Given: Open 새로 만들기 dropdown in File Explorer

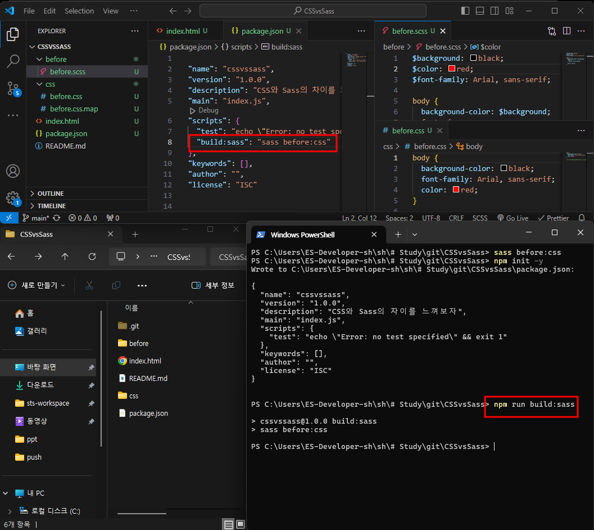Looking at the screenshot, I should pyautogui.click(x=37, y=285).
